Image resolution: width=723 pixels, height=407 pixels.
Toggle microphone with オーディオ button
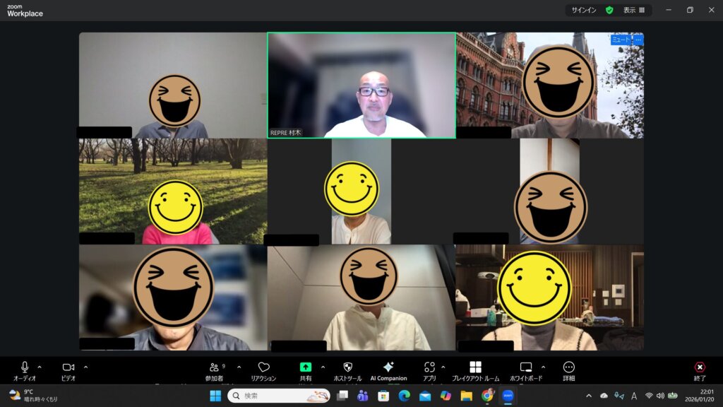(x=25, y=367)
